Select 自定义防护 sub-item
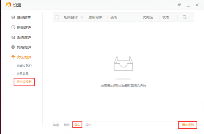The width and height of the screenshot is (204, 134). tap(24, 66)
